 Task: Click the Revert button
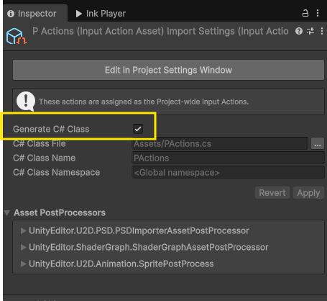272,193
